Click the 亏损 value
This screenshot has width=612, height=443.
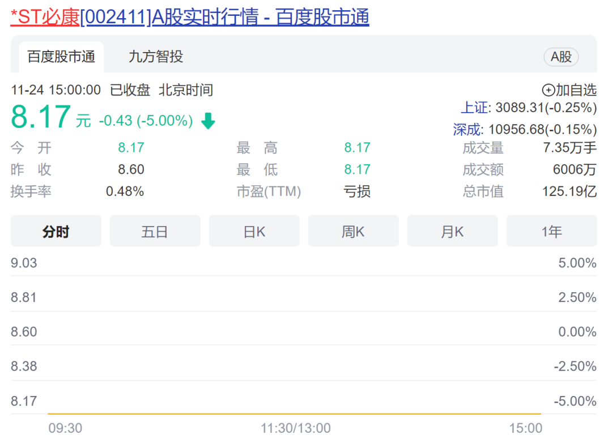click(357, 191)
